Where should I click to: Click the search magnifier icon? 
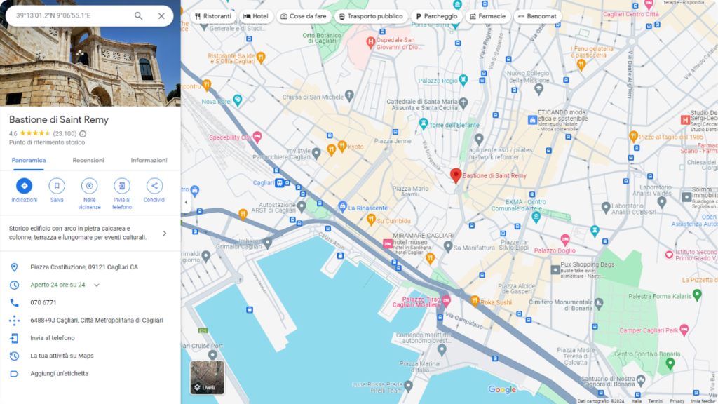(138, 15)
